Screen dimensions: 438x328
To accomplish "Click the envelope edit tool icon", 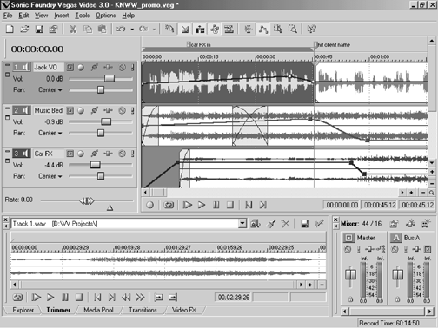I will [262, 29].
